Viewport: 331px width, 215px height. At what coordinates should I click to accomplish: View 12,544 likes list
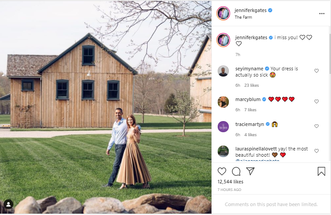point(231,182)
